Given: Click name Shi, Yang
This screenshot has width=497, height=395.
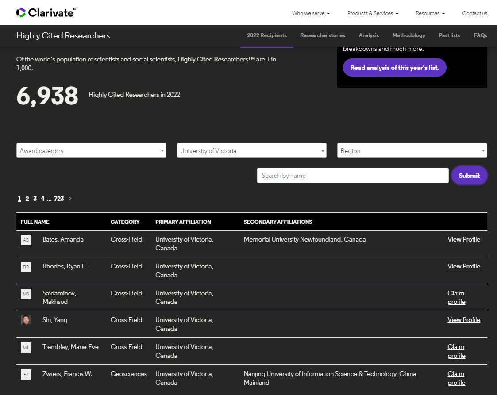Looking at the screenshot, I should pos(55,320).
